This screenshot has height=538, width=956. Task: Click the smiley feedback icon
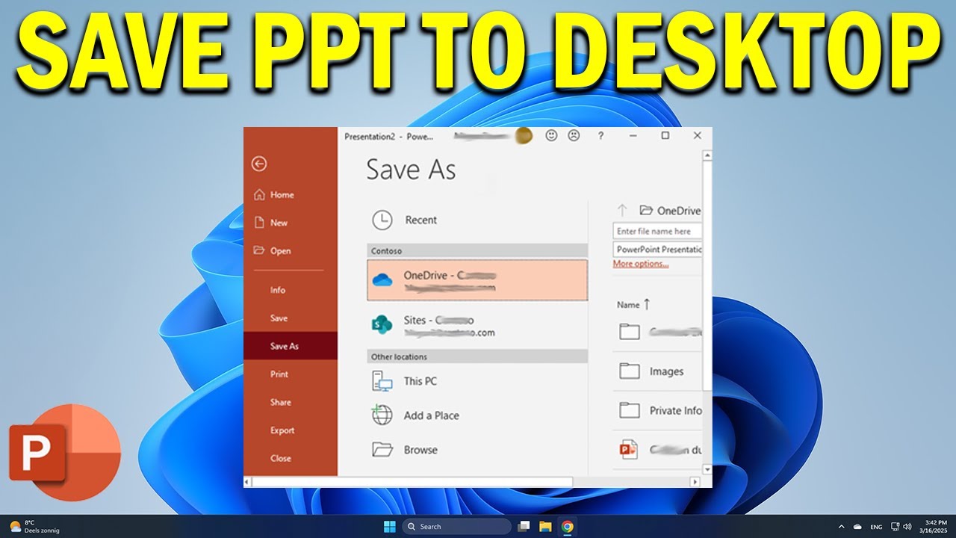point(551,136)
